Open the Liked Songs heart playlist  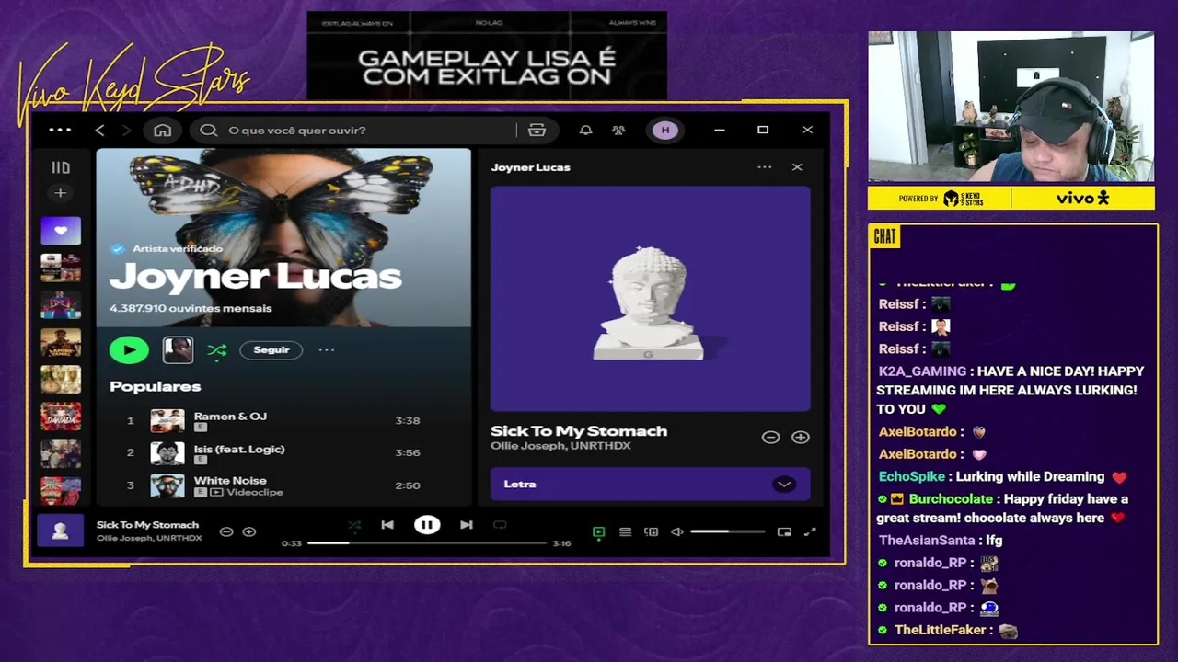click(x=61, y=231)
